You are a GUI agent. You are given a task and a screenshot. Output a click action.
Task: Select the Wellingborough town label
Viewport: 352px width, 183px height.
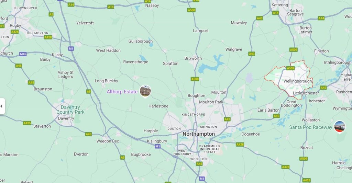(x=298, y=81)
